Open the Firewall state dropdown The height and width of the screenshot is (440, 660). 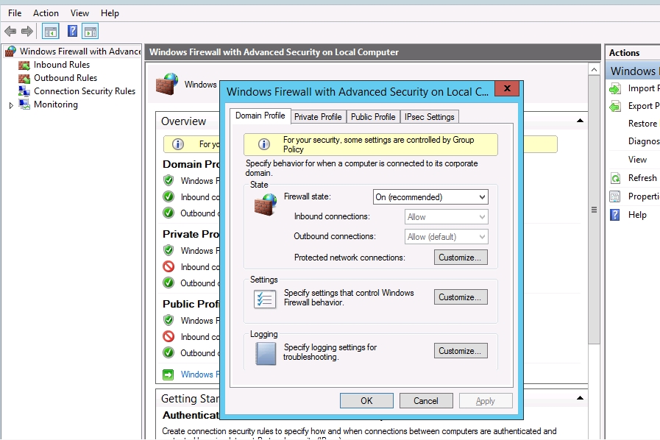point(430,197)
